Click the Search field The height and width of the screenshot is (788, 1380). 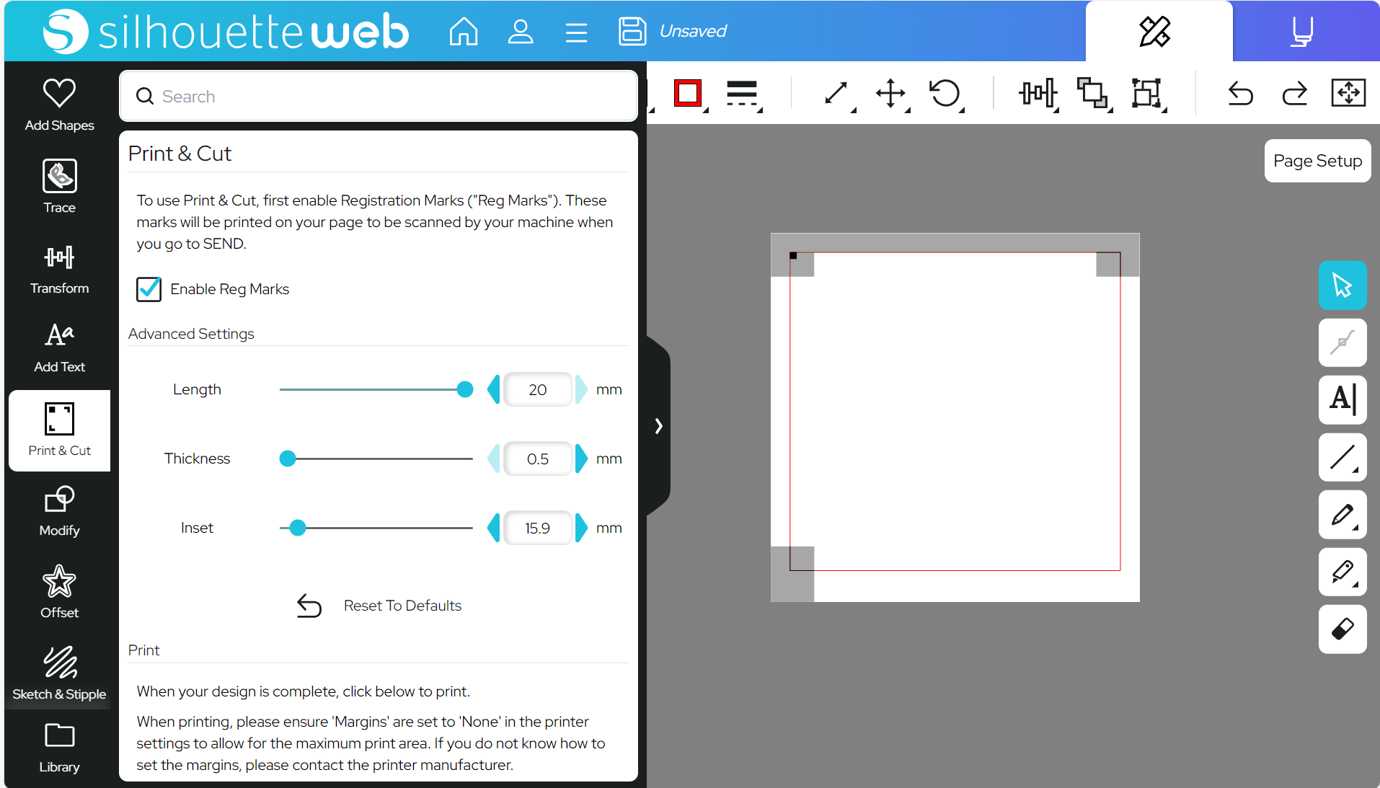(x=379, y=96)
